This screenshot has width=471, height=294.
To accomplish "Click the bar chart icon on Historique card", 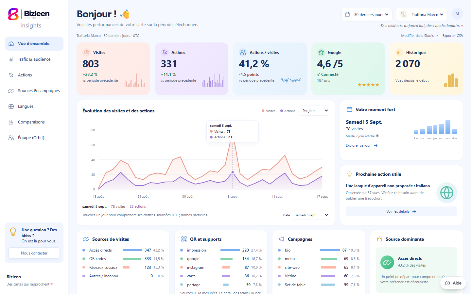I will pos(399,52).
